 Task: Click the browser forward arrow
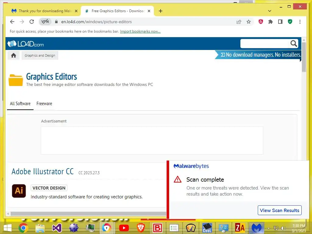click(x=22, y=22)
